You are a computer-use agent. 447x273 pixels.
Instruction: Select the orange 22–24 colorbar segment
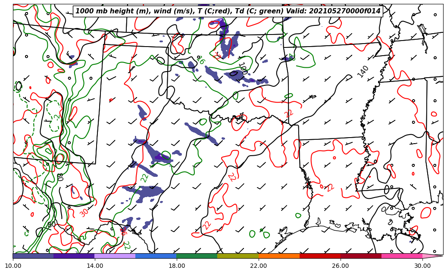(279, 256)
